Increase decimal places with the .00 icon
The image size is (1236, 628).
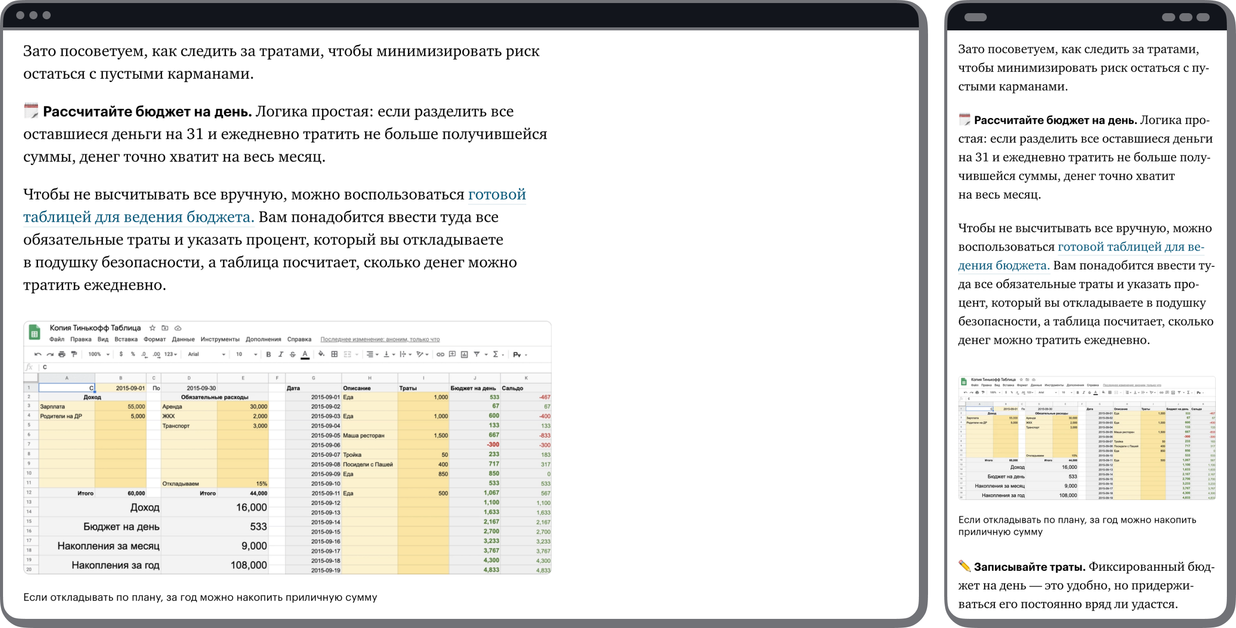coord(156,355)
